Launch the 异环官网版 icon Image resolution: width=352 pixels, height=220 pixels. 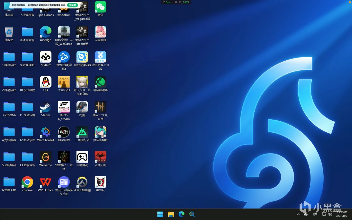coord(100,132)
